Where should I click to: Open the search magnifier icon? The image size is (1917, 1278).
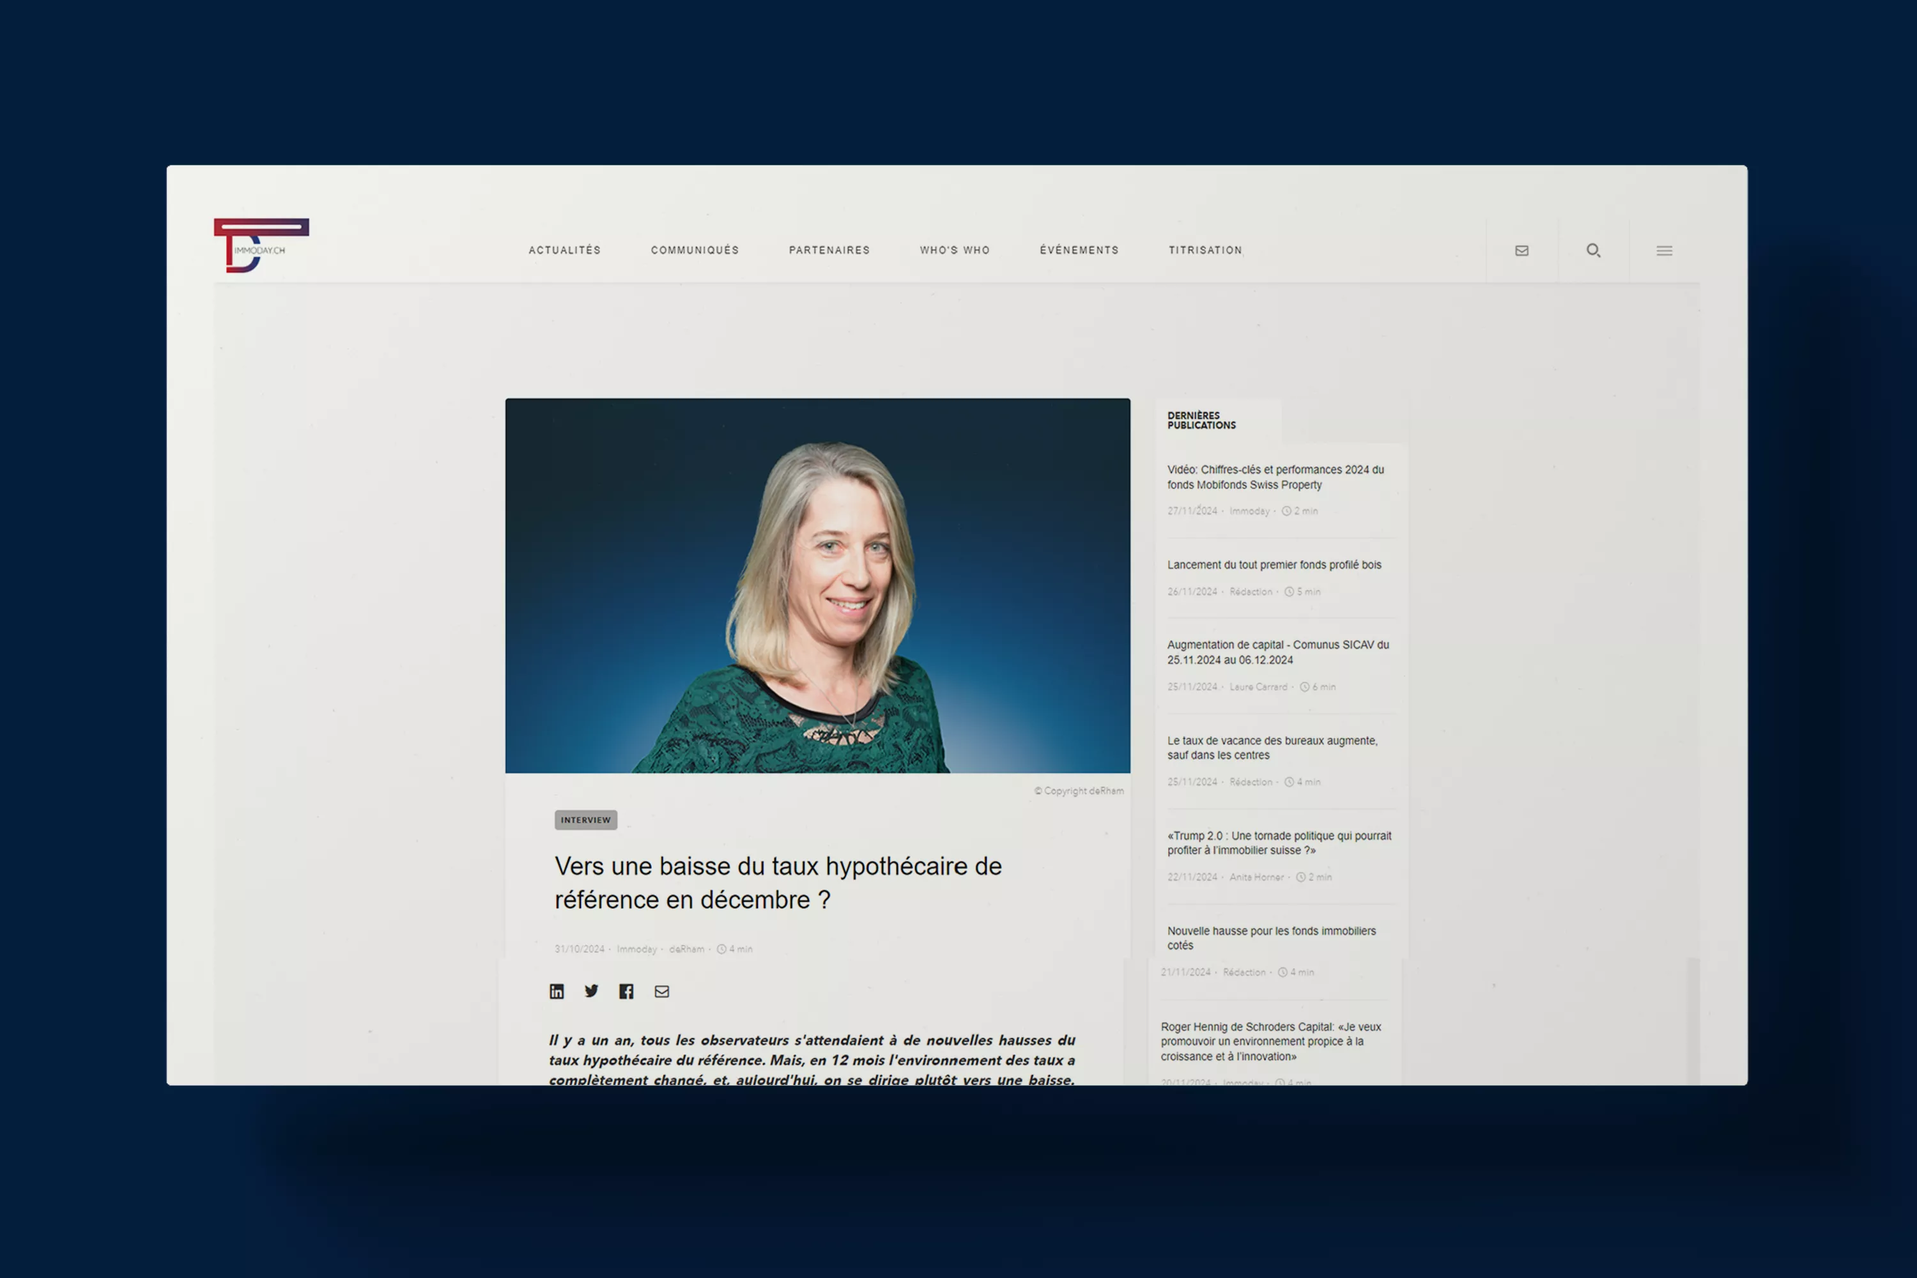point(1594,250)
